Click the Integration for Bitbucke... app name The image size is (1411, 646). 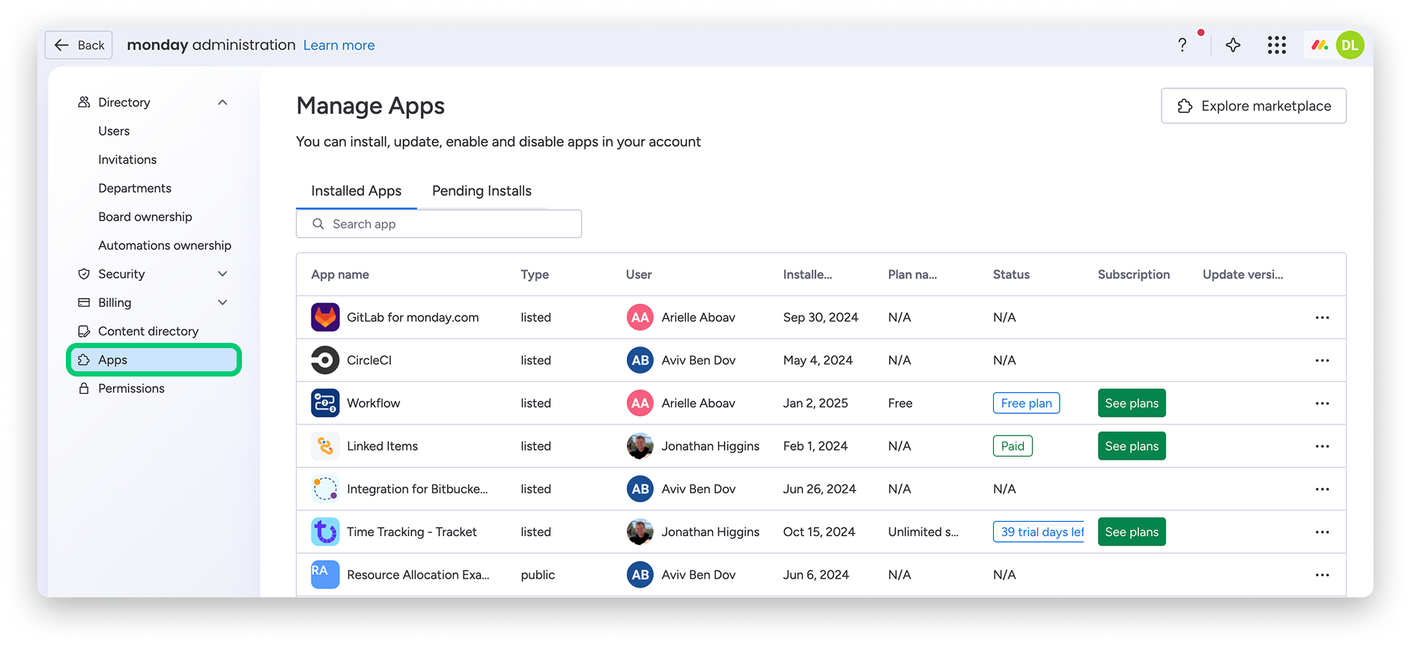(x=417, y=489)
